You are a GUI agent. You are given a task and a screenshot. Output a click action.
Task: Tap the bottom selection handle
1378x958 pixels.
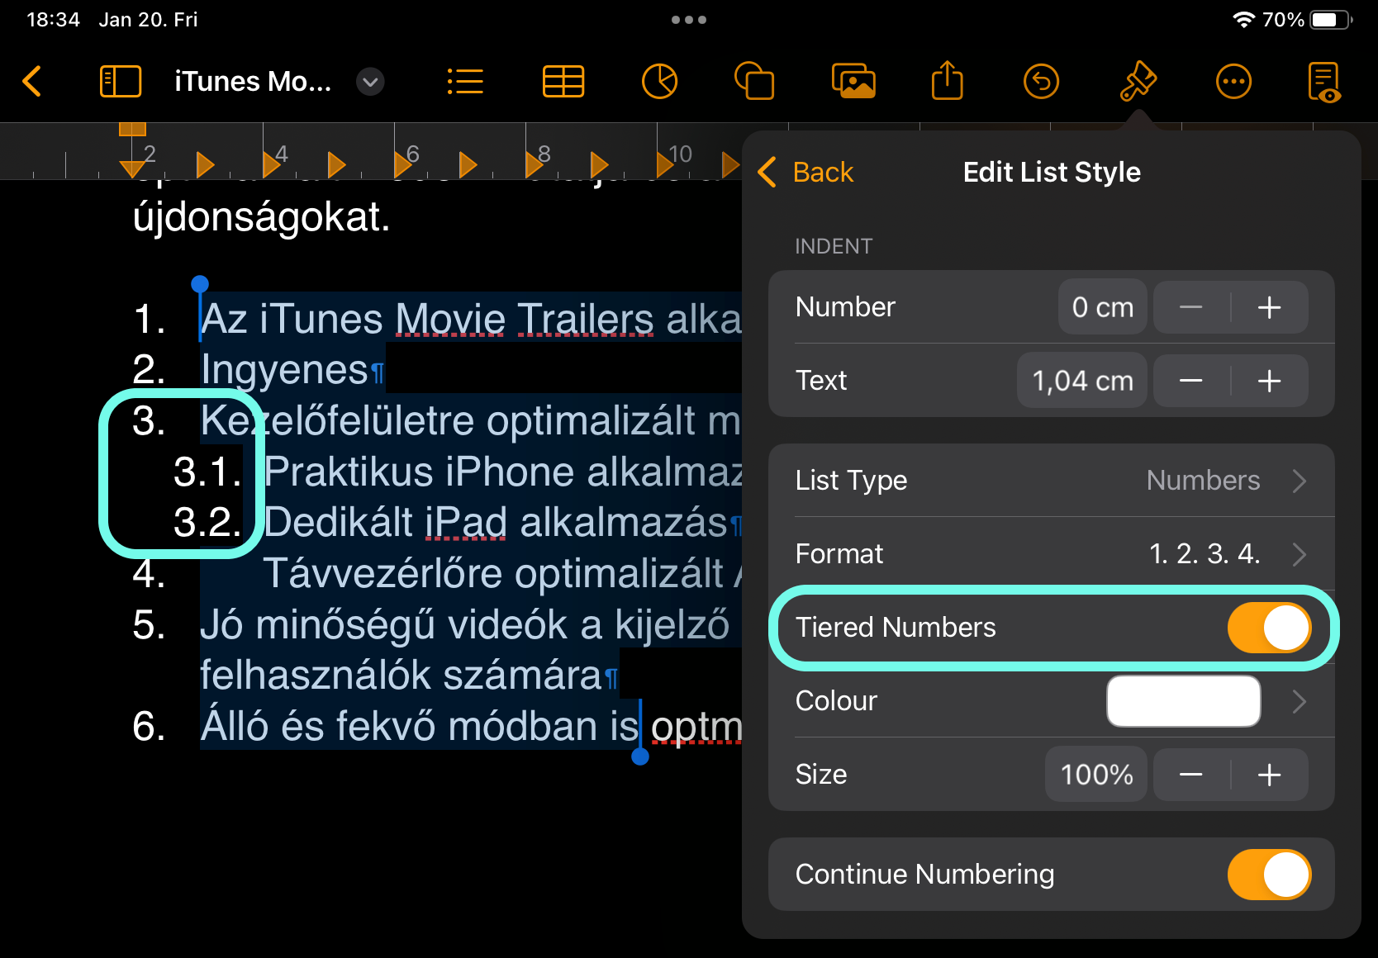640,756
